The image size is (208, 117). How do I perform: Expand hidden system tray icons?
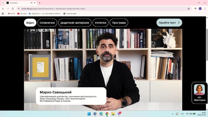(173, 114)
